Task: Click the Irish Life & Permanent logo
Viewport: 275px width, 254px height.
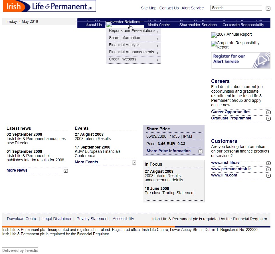Action: pyautogui.click(x=49, y=6)
